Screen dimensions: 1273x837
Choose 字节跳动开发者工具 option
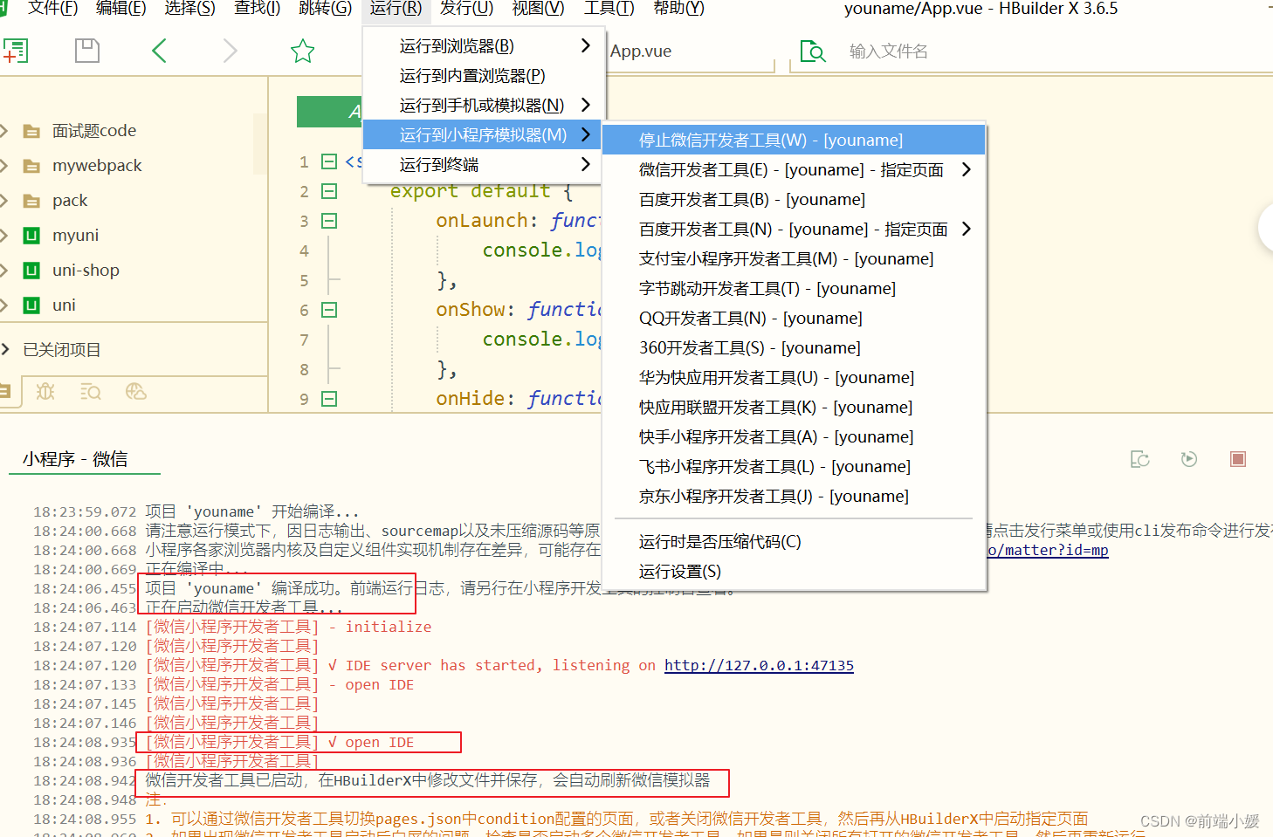point(794,289)
